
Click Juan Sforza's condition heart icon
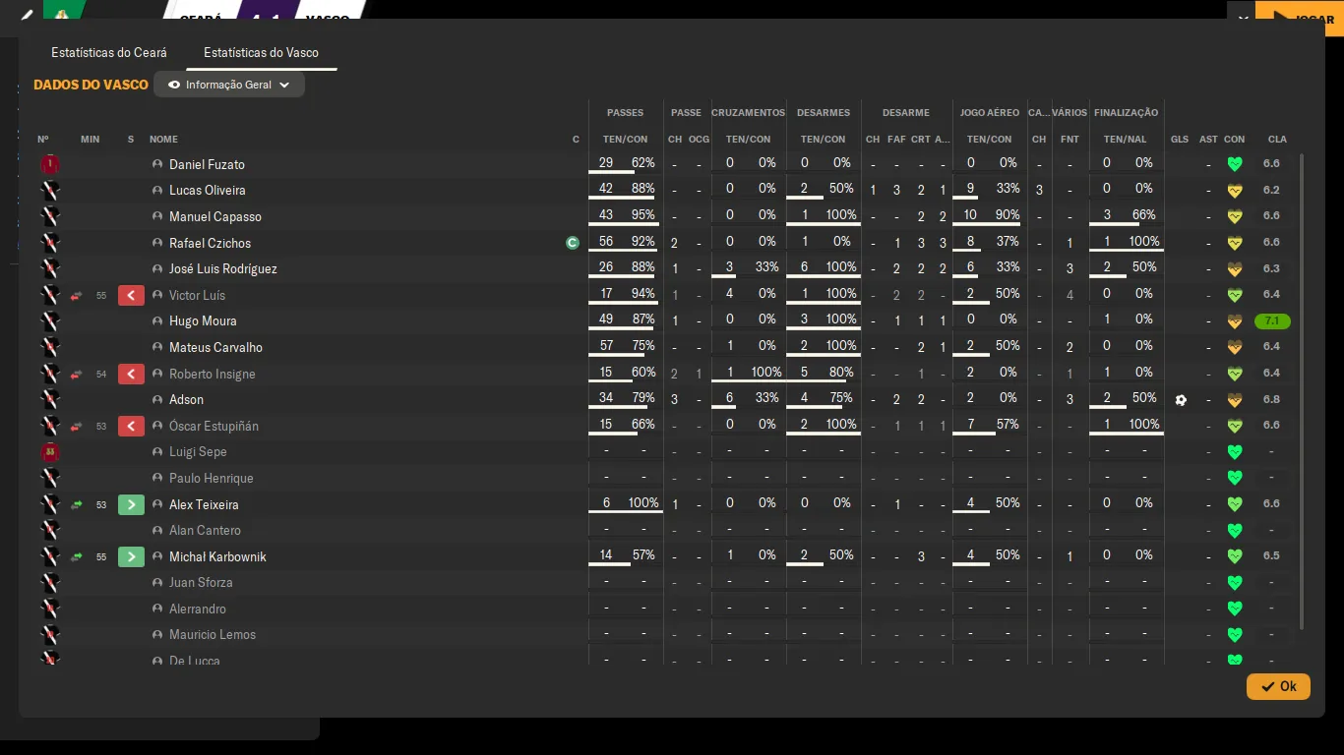[x=1235, y=583]
